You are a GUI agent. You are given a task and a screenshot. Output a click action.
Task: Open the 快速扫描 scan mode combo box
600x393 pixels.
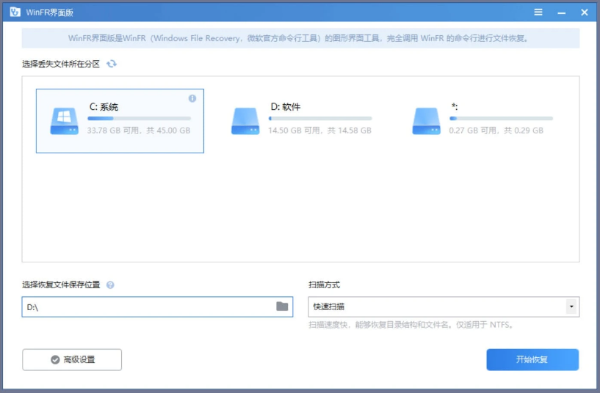437,306
